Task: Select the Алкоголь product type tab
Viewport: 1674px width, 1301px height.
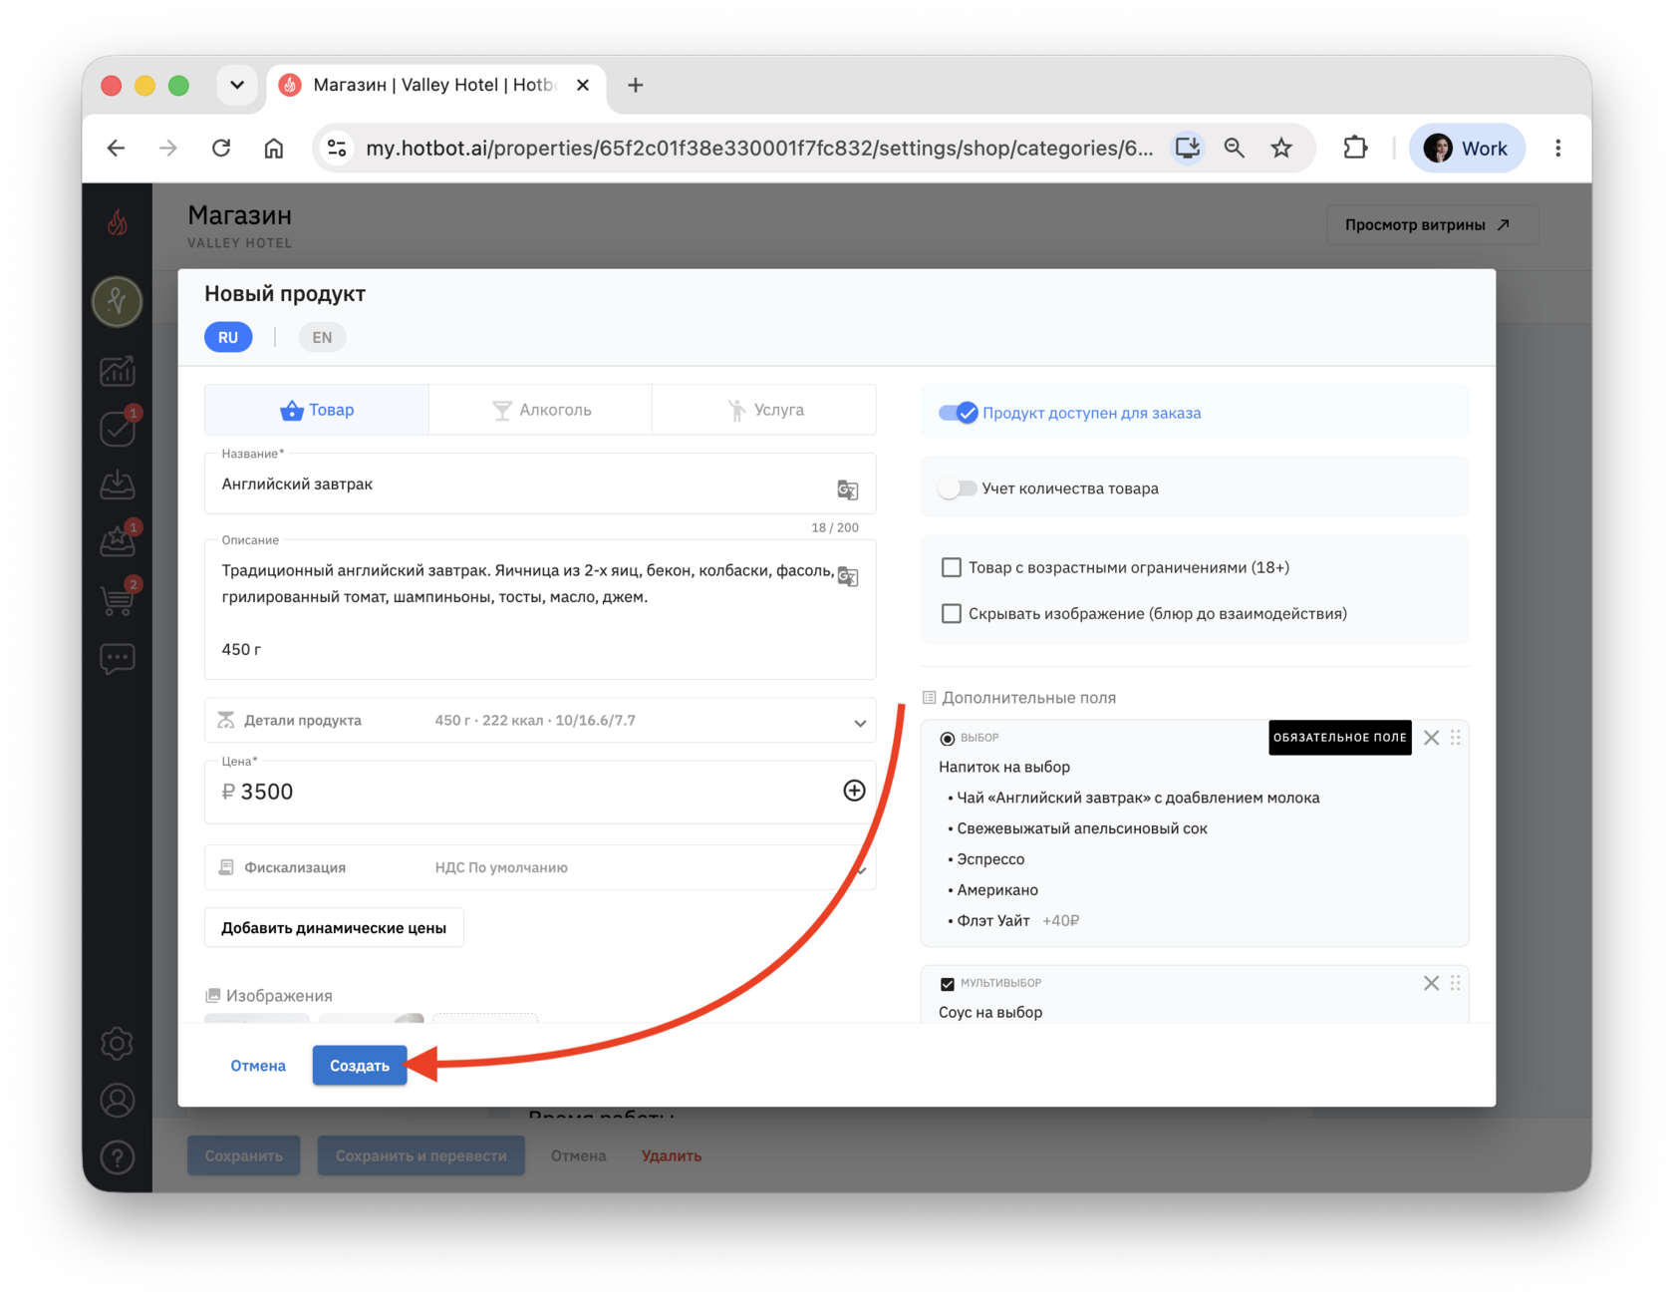Action: tap(541, 410)
